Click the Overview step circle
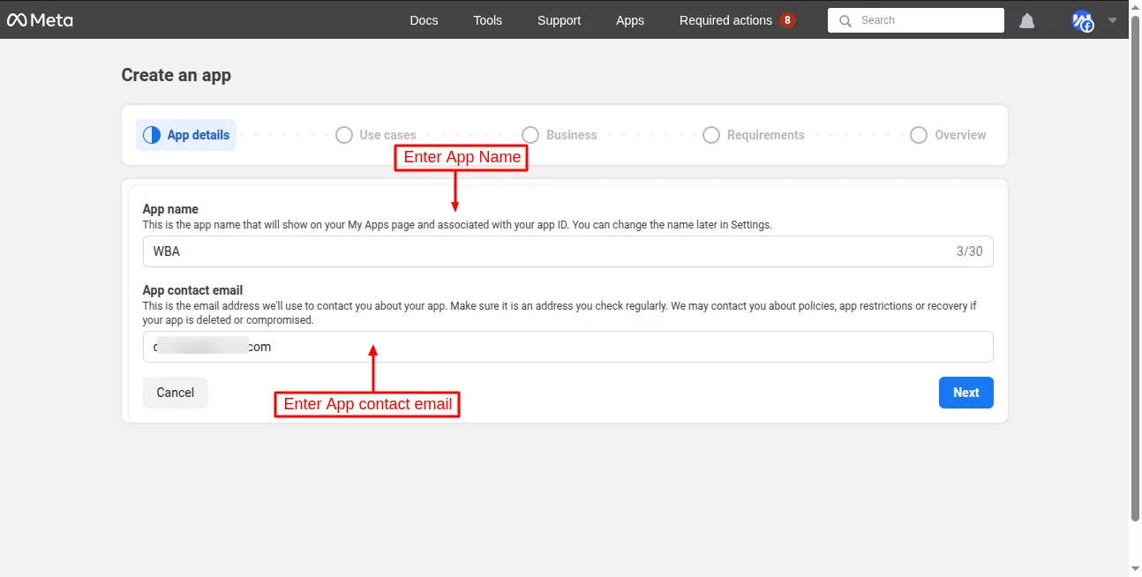The width and height of the screenshot is (1142, 577). point(919,135)
